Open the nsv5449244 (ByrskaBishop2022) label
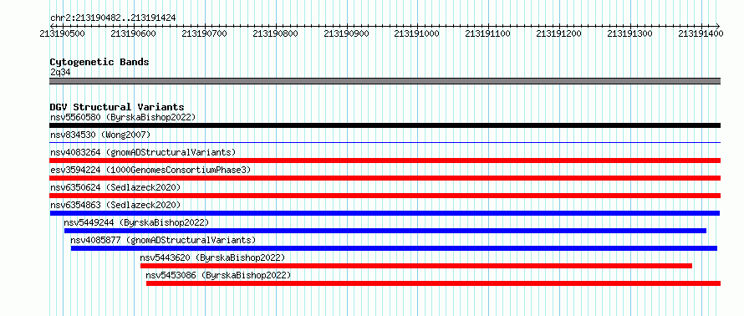The image size is (744, 316). click(x=136, y=222)
